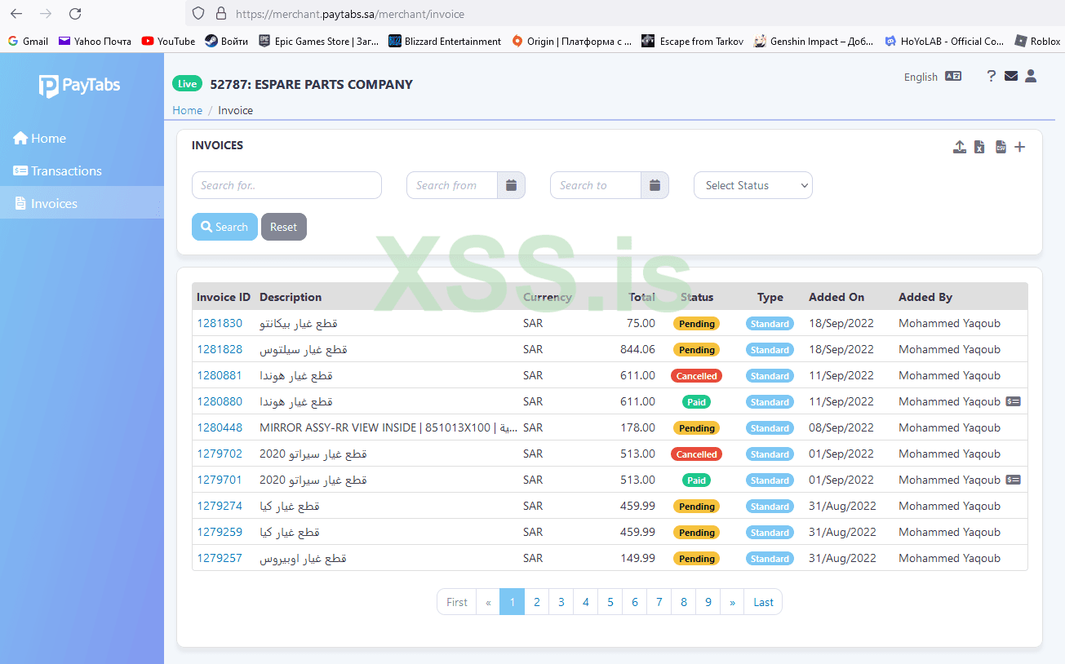Image resolution: width=1065 pixels, height=664 pixels.
Task: Open the Origin bookmark
Action: [571, 41]
